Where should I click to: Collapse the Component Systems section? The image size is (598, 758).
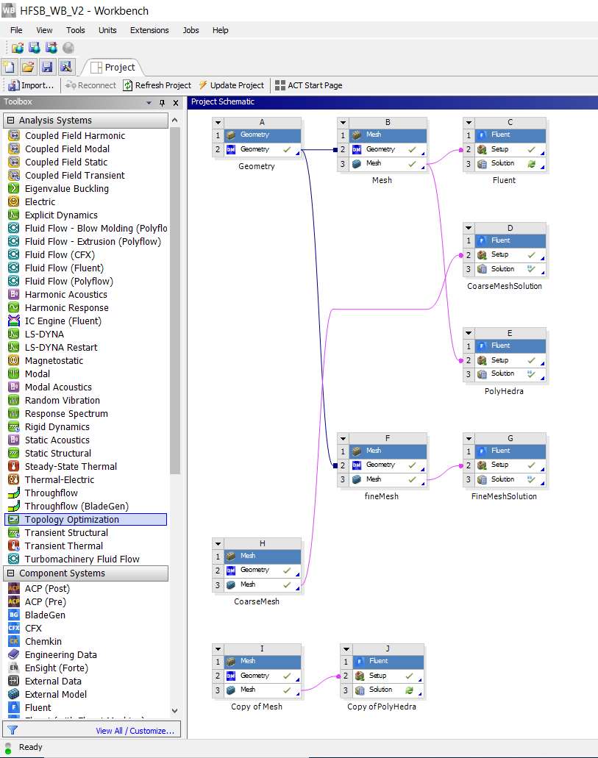10,573
